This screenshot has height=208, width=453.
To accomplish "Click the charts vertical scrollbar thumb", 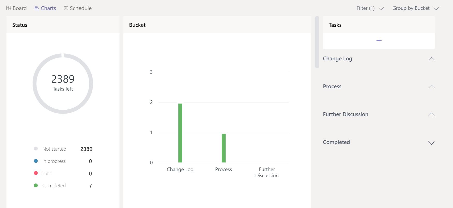I will [317, 42].
